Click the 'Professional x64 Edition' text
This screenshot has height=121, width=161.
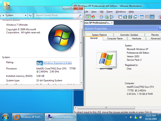(138, 53)
